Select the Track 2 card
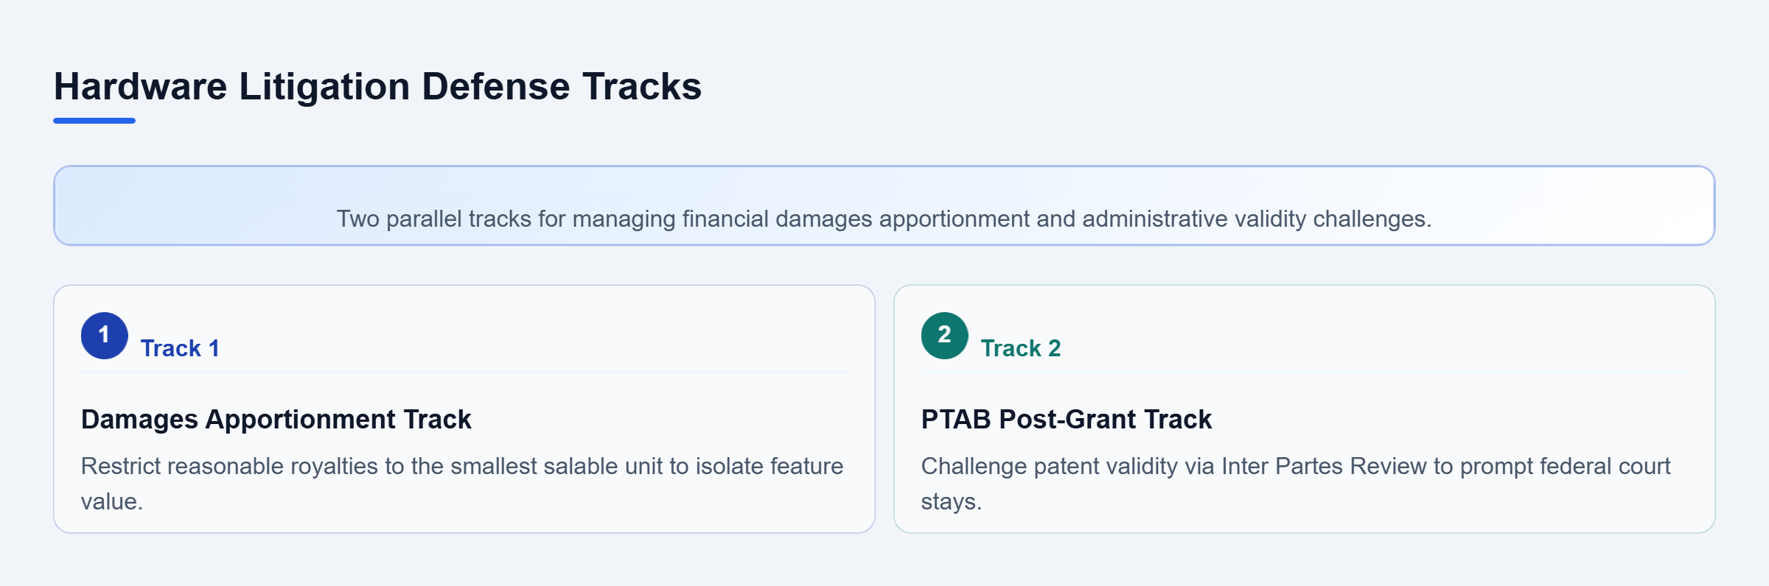Screen dimensions: 1769x586 (x=1305, y=409)
